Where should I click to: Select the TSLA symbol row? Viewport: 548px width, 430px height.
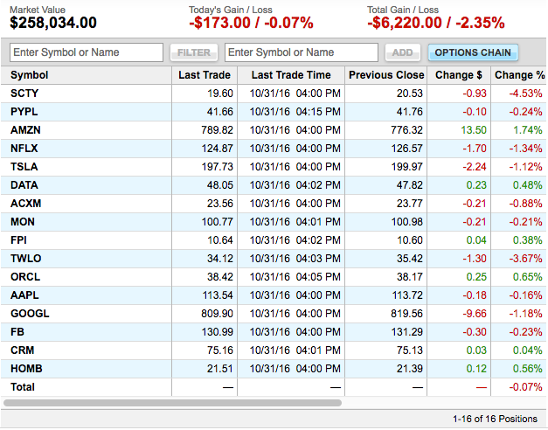tap(274, 167)
